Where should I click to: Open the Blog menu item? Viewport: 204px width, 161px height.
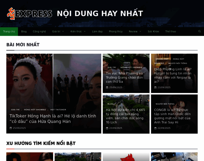[24, 31]
